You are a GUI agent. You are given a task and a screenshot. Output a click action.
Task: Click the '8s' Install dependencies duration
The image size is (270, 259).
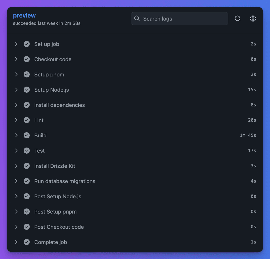tap(253, 105)
